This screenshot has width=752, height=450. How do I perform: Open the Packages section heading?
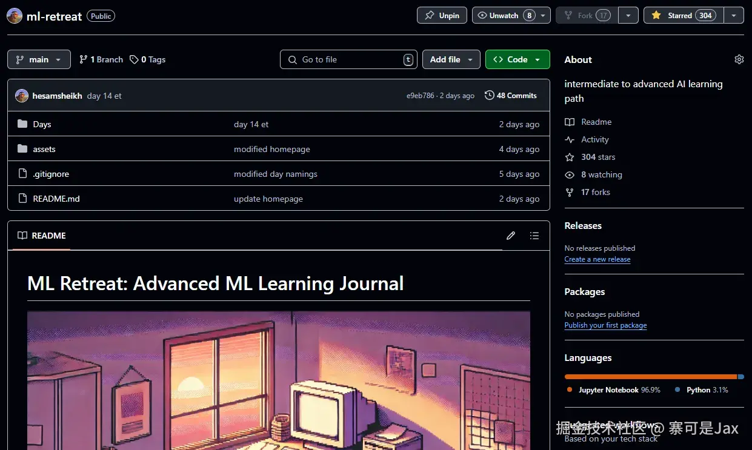coord(585,292)
